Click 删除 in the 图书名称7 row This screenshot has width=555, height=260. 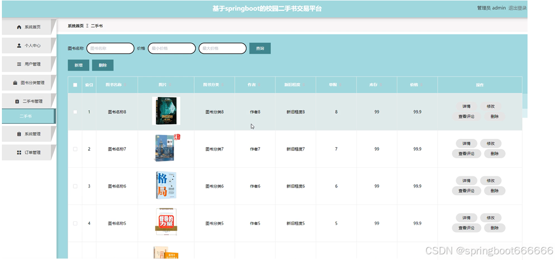coord(494,154)
